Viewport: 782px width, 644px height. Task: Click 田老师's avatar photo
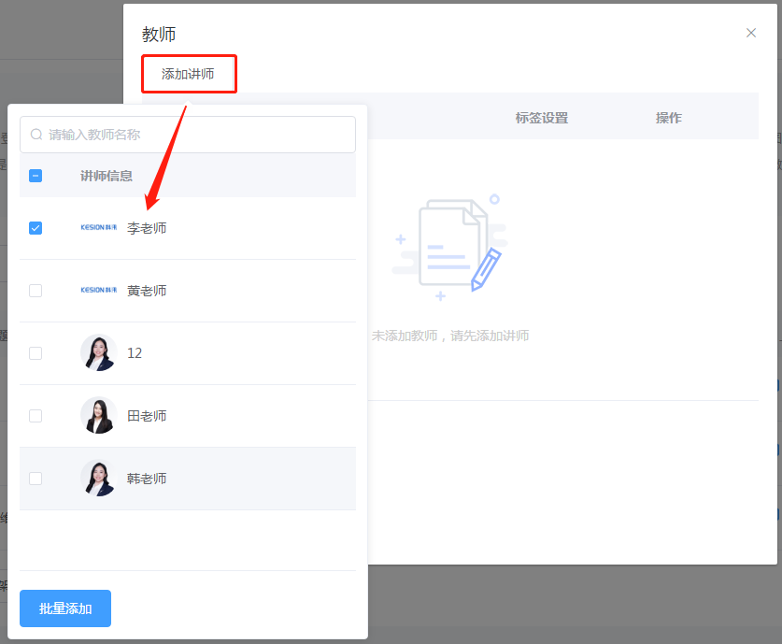pos(98,415)
